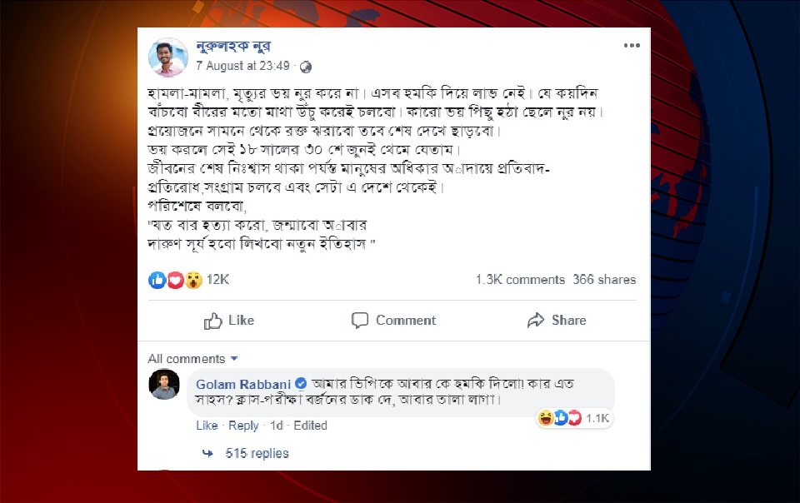Open the Comment speech-bubble icon
Image resolution: width=800 pixels, height=503 pixels.
(360, 320)
